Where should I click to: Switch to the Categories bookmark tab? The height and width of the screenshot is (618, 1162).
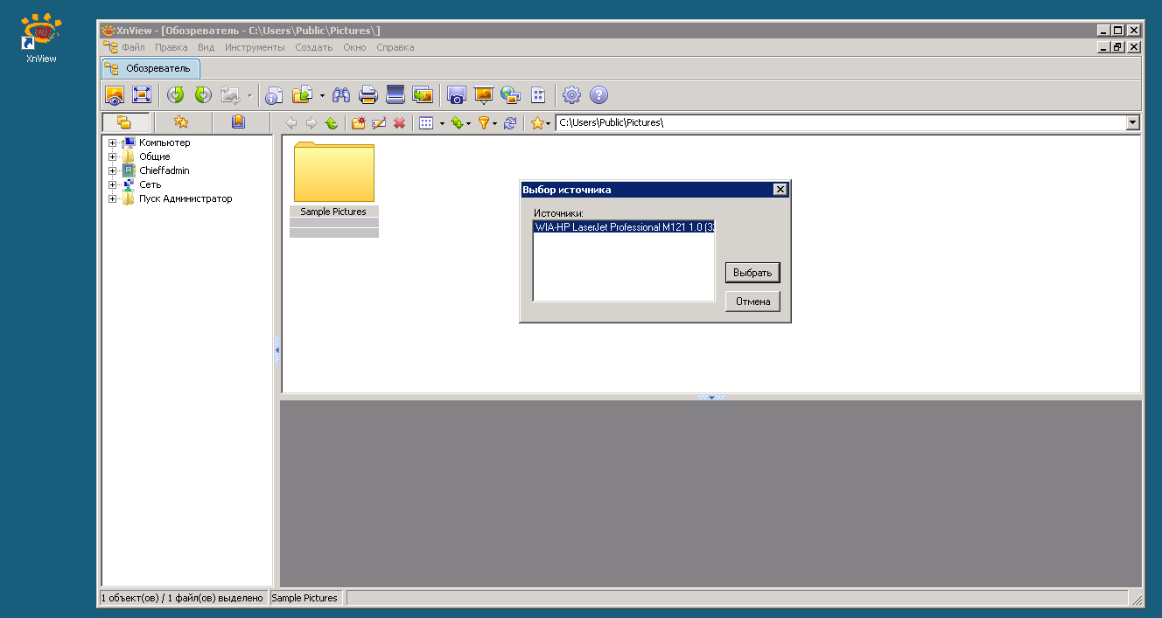tap(238, 122)
